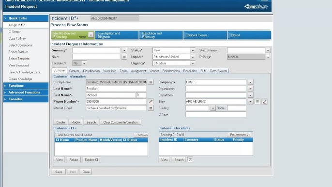Image resolution: width=332 pixels, height=187 pixels.
Task: Click the customer Search button
Action: pos(91,123)
